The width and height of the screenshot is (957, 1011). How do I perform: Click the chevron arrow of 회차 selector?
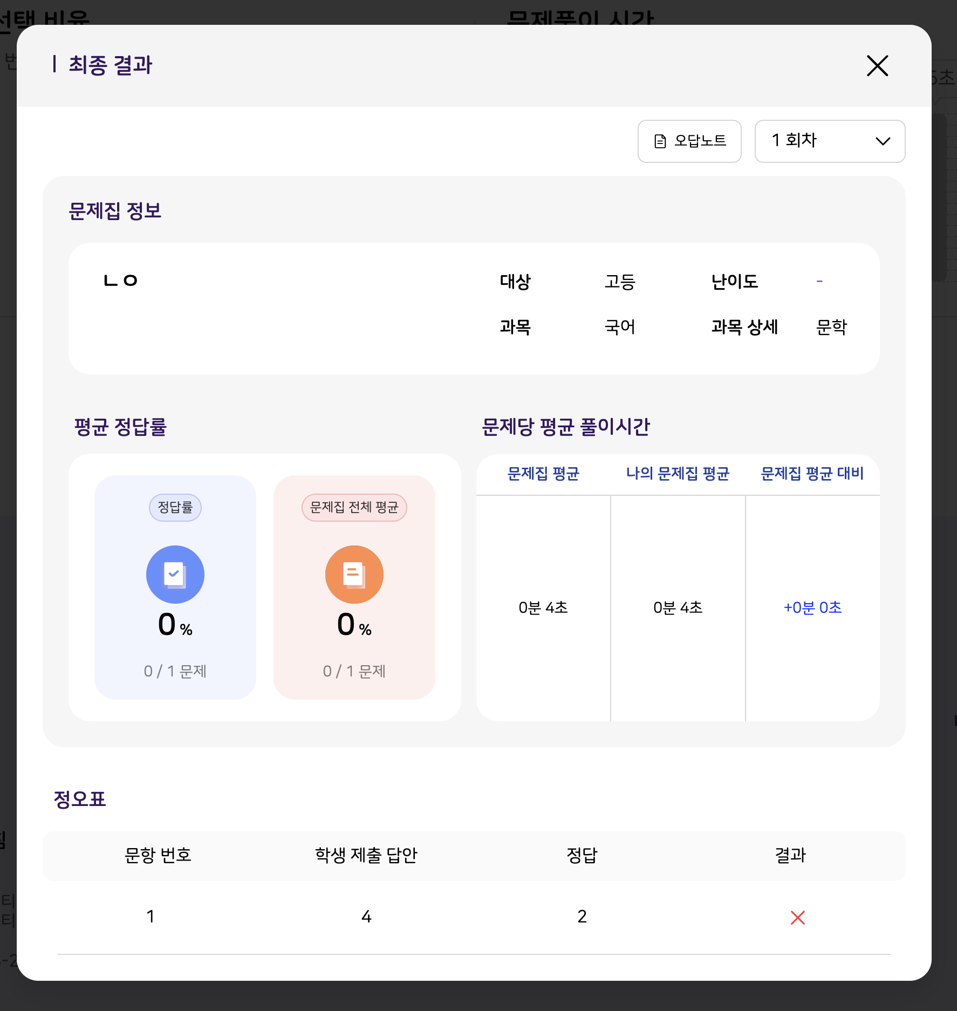pyautogui.click(x=883, y=141)
